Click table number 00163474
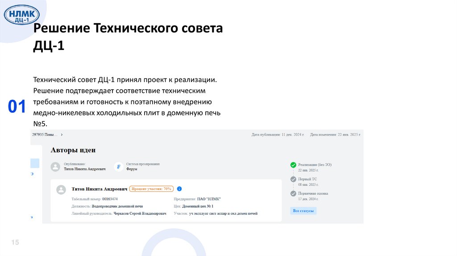The width and height of the screenshot is (457, 256). 110,199
